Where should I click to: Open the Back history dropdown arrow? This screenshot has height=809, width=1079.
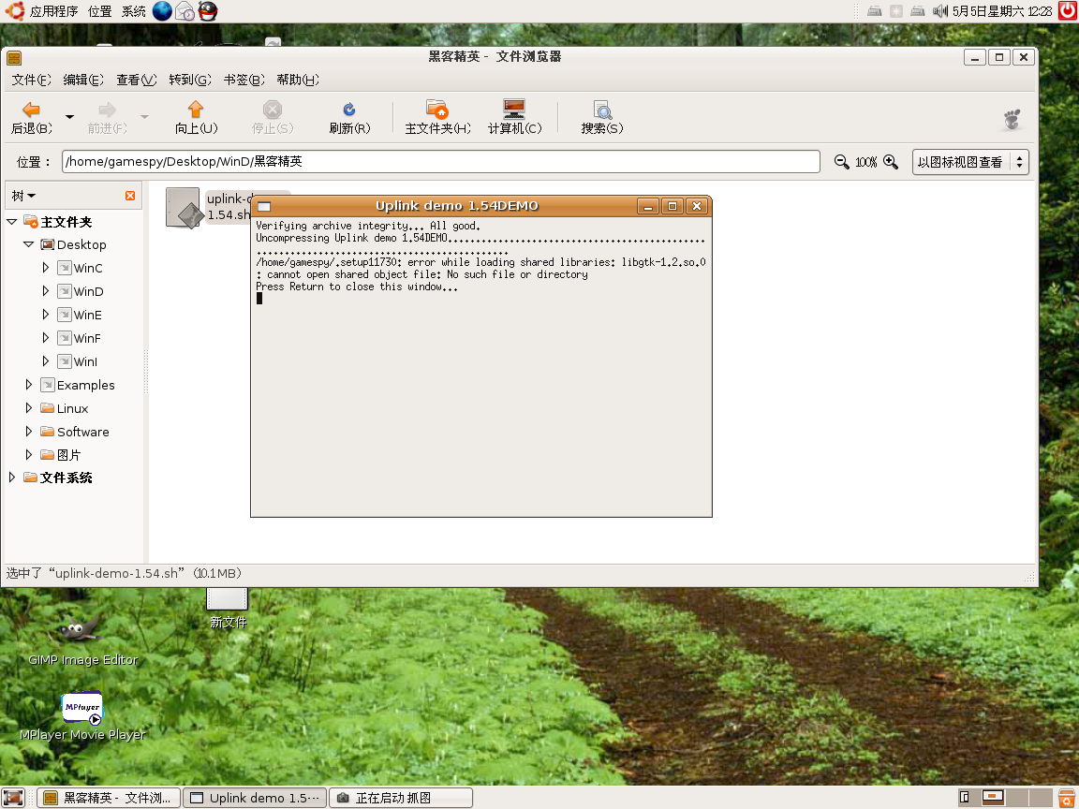(x=69, y=117)
